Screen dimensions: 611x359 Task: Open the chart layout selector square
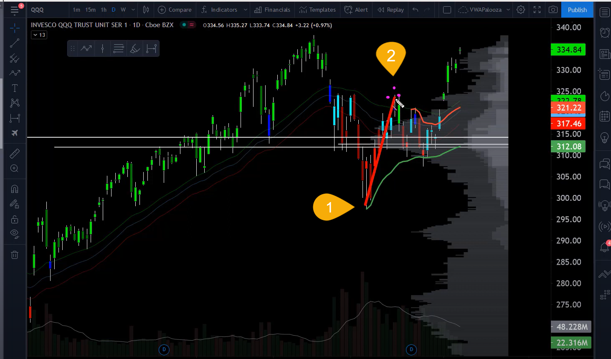point(447,10)
